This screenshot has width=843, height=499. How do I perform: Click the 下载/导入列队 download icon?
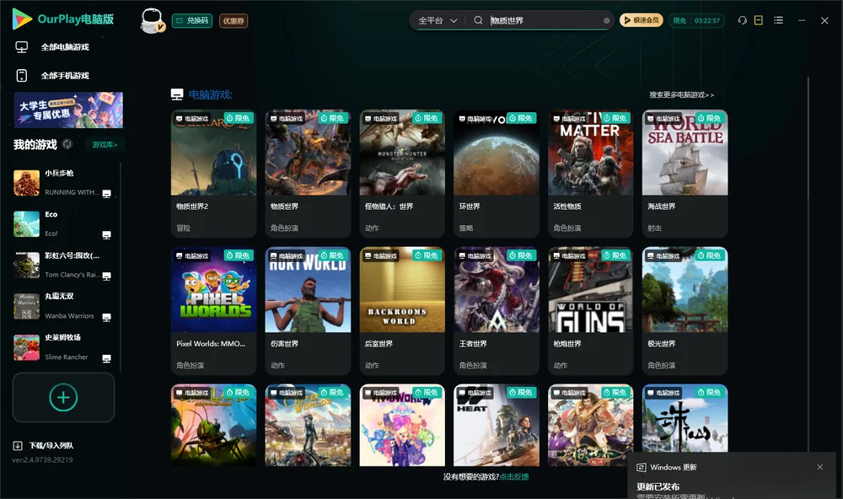pos(18,446)
